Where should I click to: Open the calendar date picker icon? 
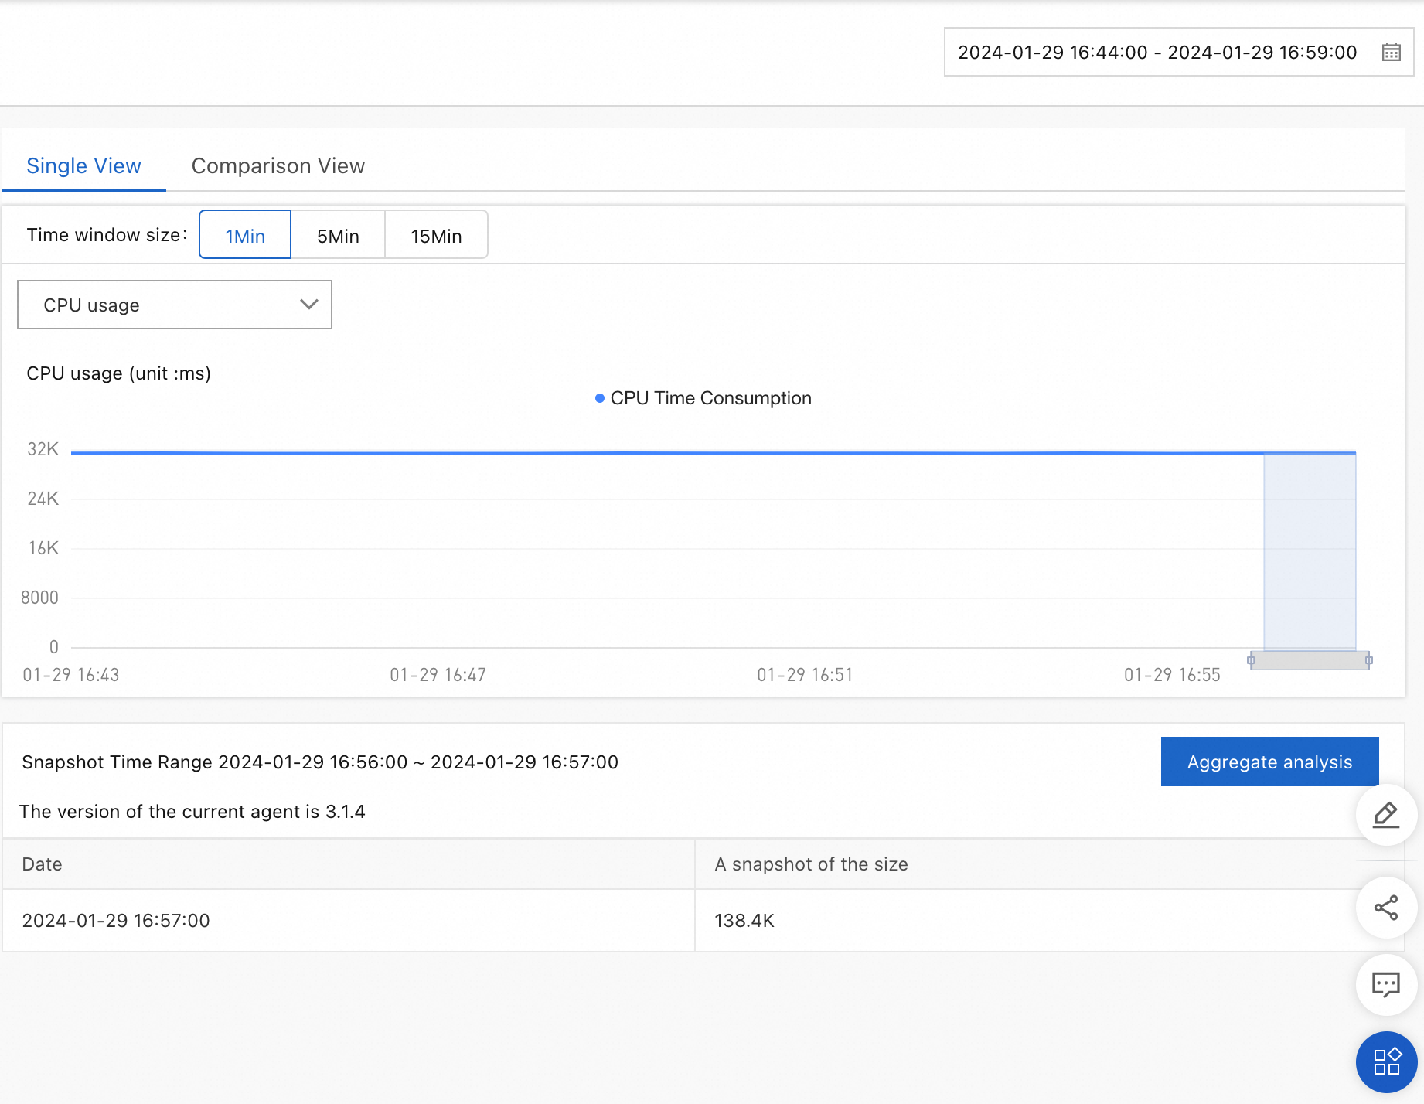[x=1391, y=53]
